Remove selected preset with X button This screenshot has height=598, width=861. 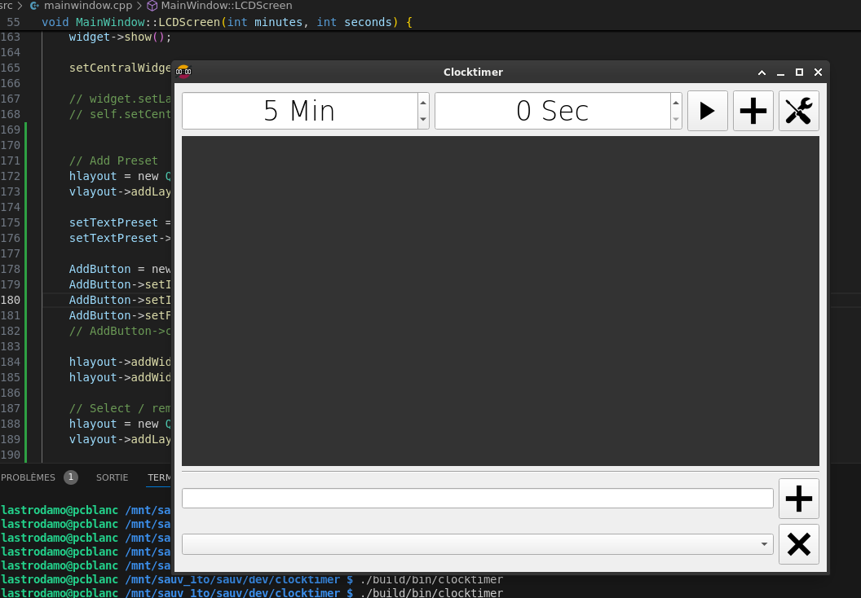pyautogui.click(x=798, y=544)
